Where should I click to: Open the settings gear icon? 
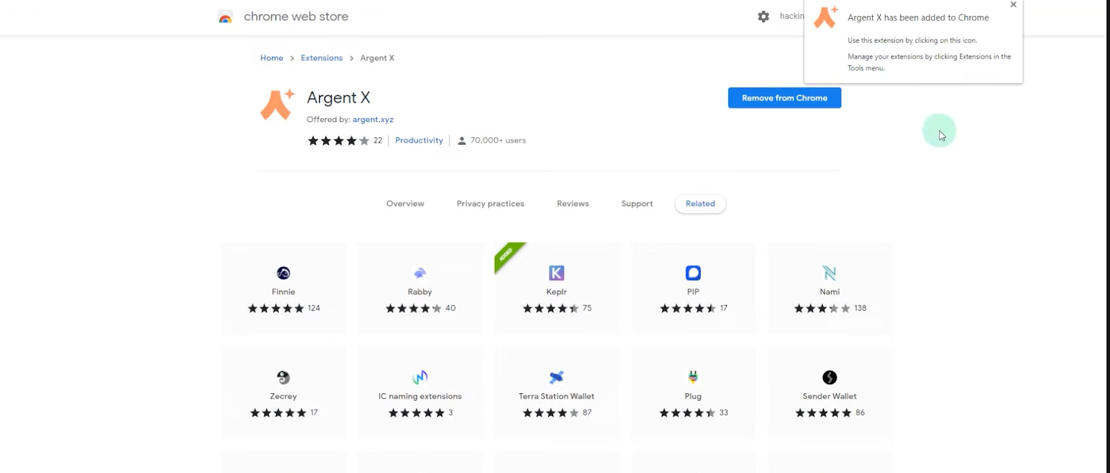(763, 17)
